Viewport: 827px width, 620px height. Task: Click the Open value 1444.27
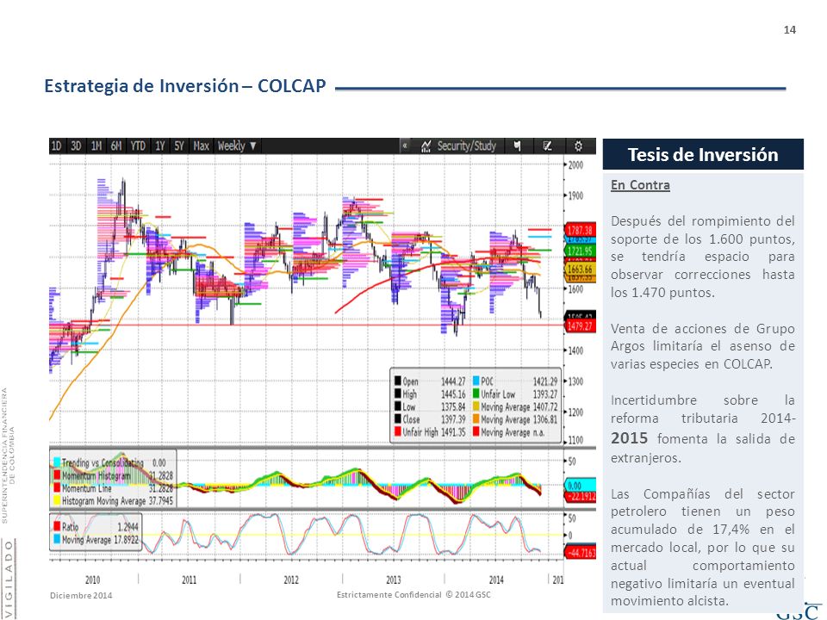click(453, 381)
